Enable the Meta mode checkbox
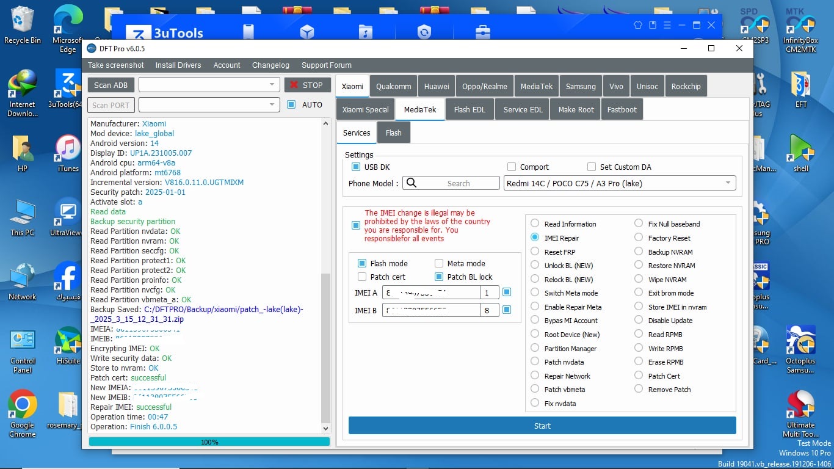The width and height of the screenshot is (834, 469). point(438,263)
